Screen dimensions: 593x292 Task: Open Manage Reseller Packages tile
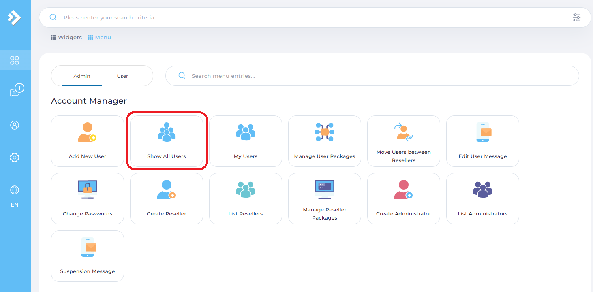(325, 198)
